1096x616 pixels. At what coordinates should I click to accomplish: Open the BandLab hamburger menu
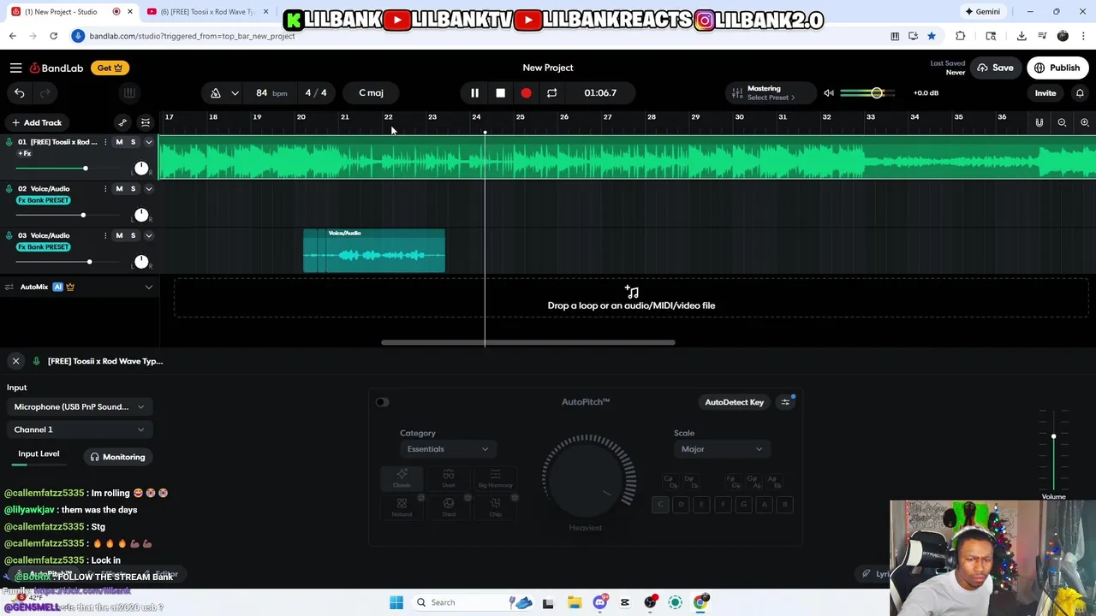click(x=15, y=68)
